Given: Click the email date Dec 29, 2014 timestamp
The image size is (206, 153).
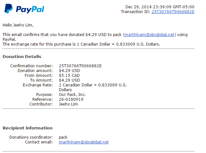Looking at the screenshot, I should [160, 7].
